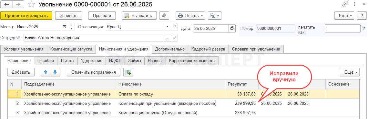Click Отменить исправления
Screen dimensions: 368x119
pos(94,72)
